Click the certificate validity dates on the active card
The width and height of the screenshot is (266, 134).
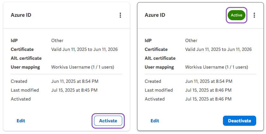(218, 49)
